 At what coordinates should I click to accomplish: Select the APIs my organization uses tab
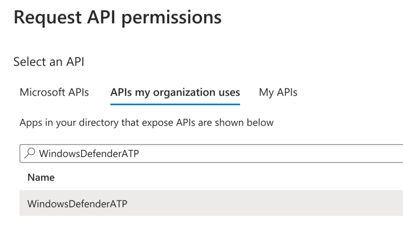coord(175,92)
